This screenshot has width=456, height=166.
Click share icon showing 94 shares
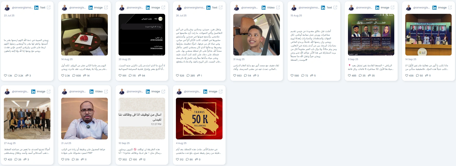(140, 75)
